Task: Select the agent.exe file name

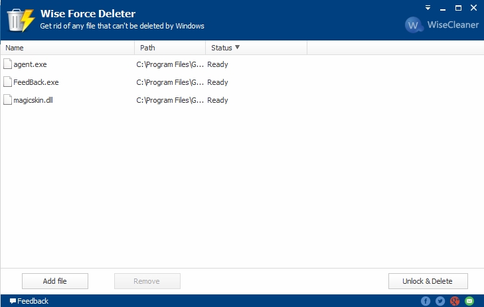Action: 30,64
